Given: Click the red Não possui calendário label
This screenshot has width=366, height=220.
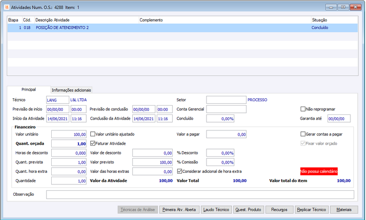Looking at the screenshot, I should tap(319, 171).
